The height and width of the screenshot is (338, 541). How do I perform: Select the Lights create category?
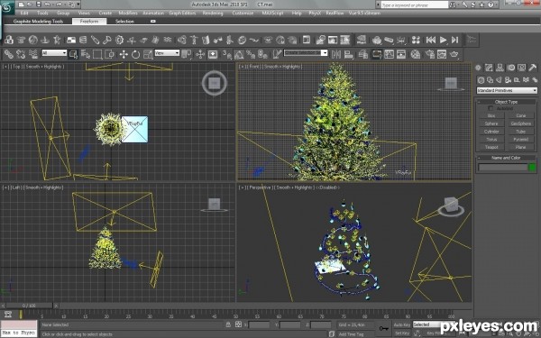[x=499, y=80]
